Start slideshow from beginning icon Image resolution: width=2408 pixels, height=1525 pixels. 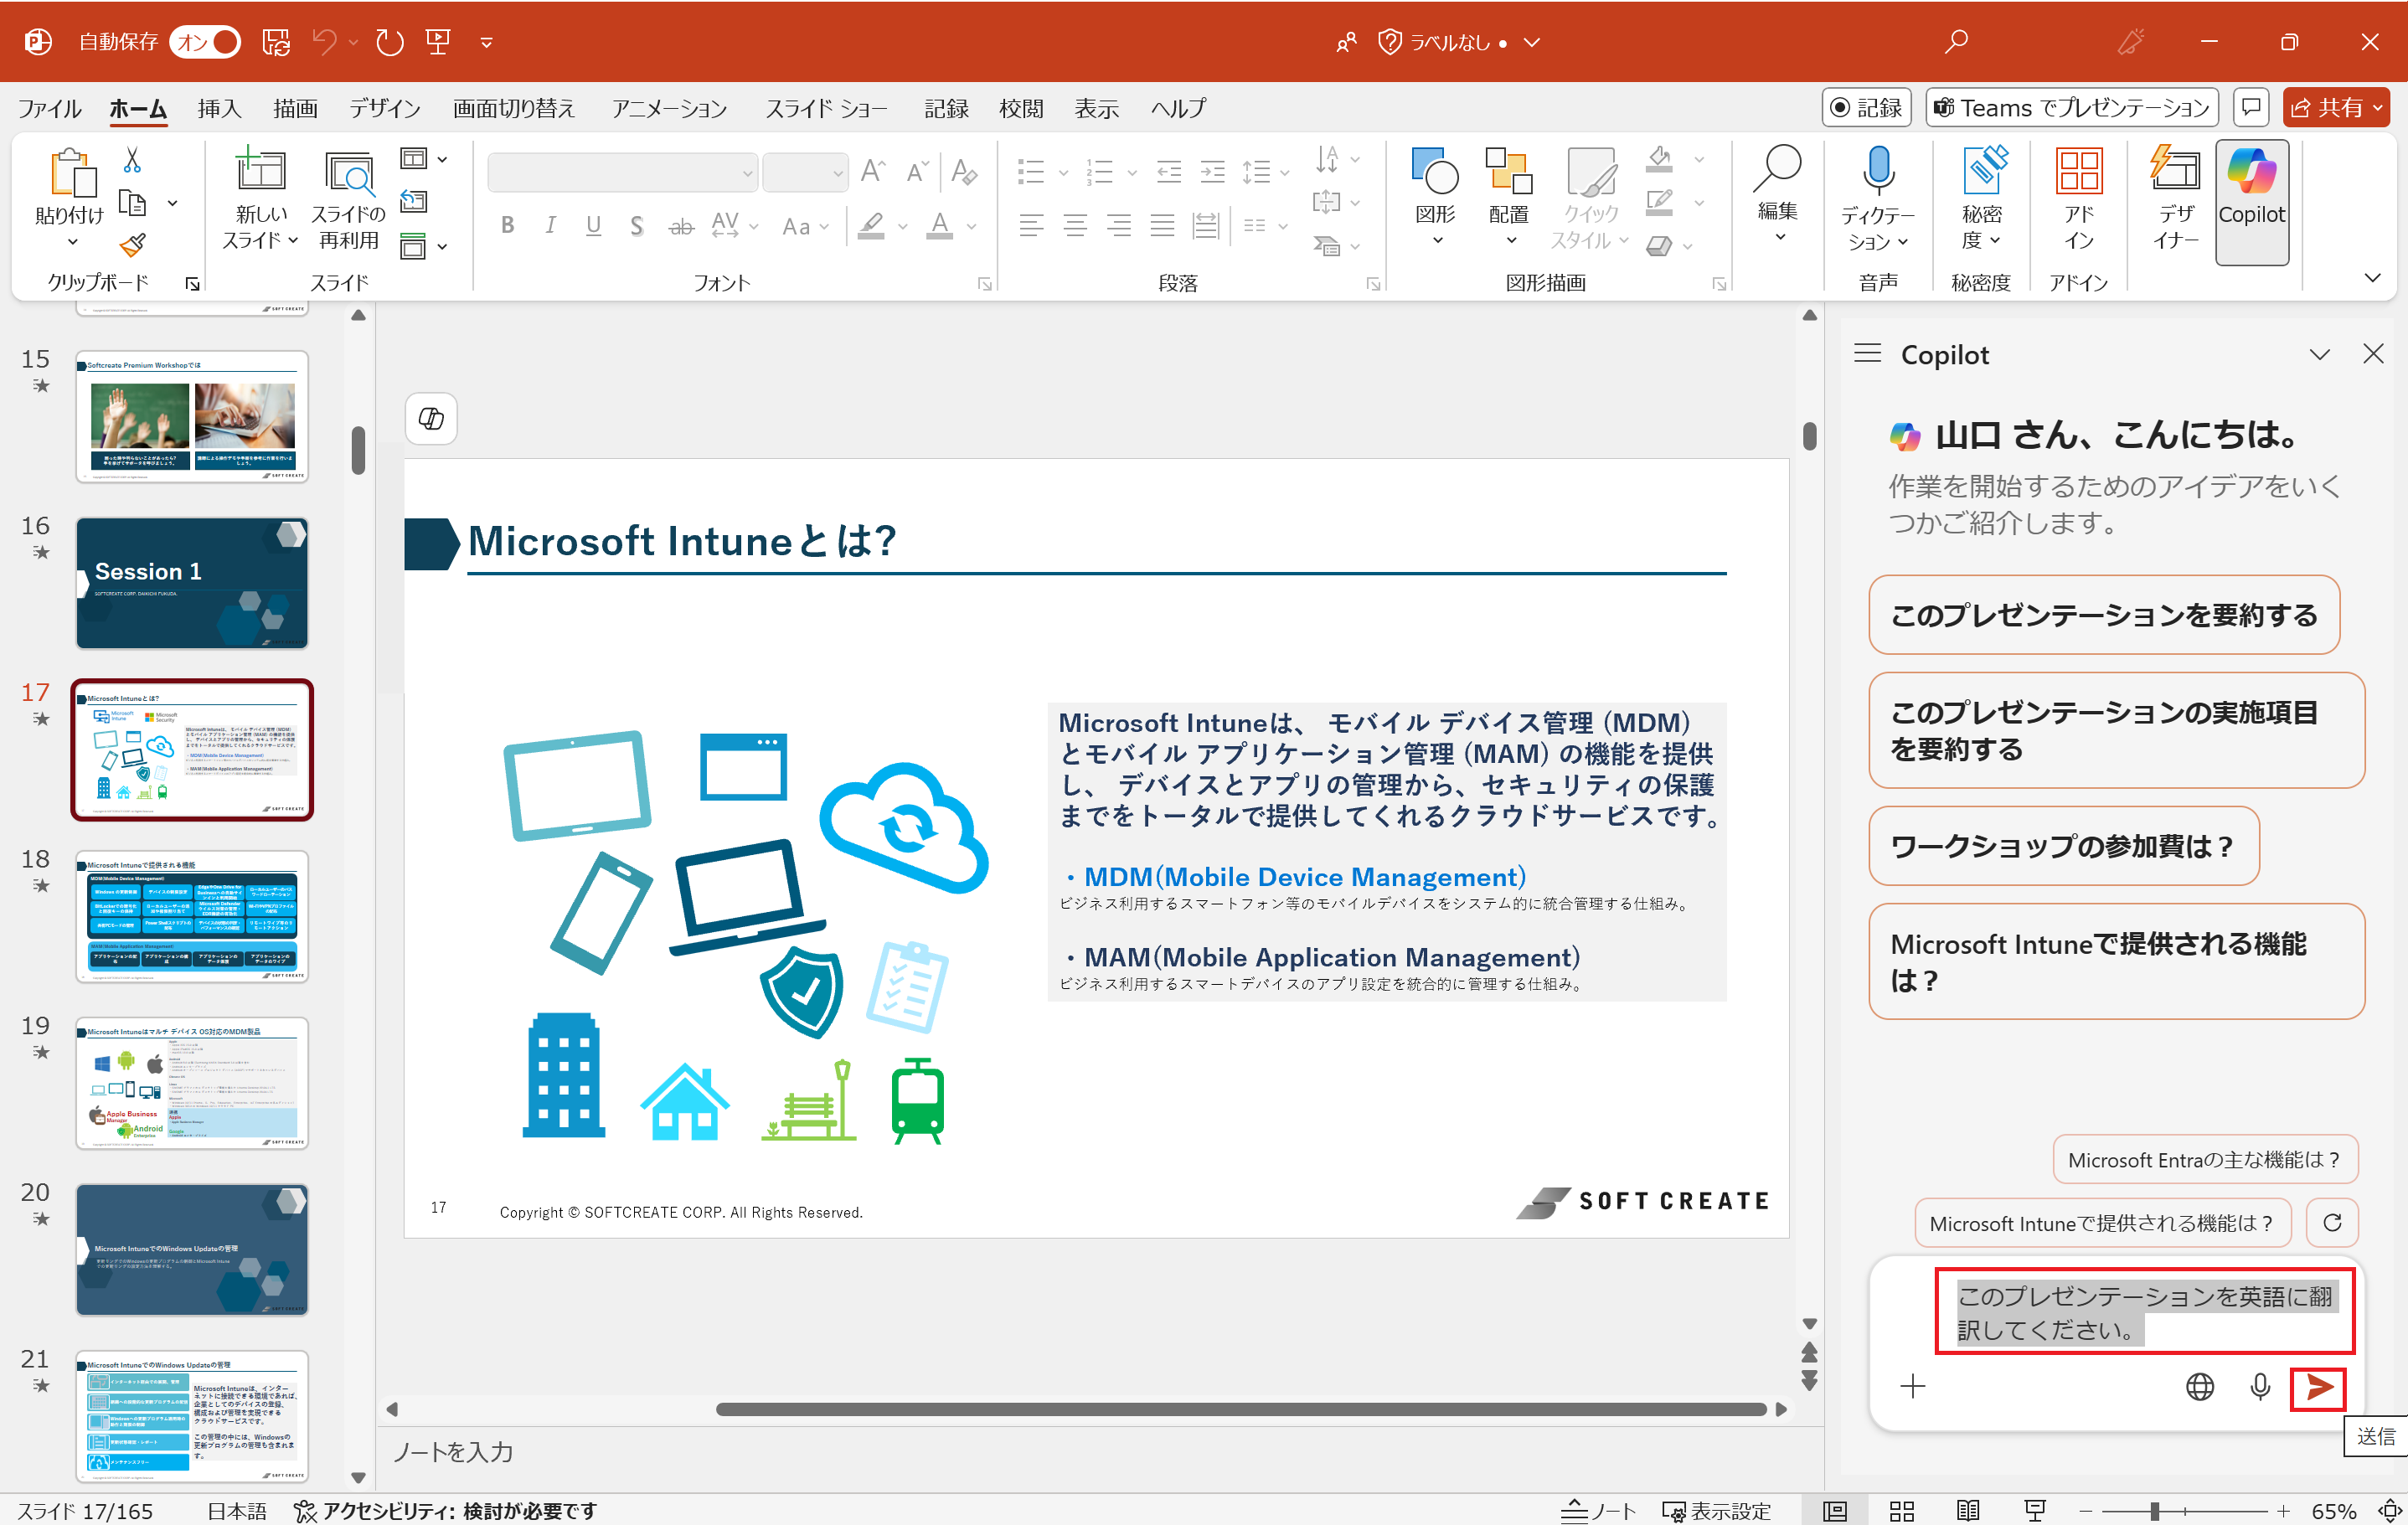pyautogui.click(x=438, y=42)
